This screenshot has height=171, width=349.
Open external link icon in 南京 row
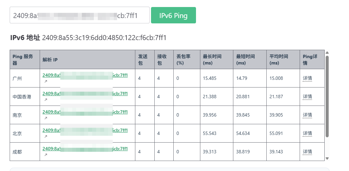click(x=46, y=118)
